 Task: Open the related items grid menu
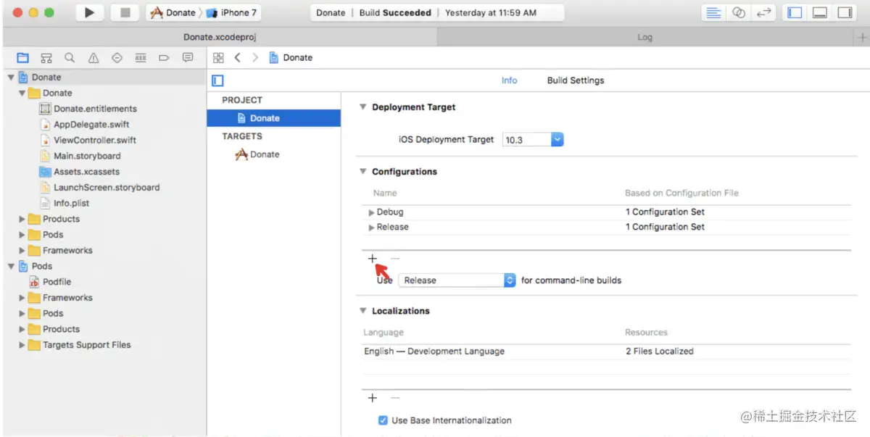coord(218,58)
